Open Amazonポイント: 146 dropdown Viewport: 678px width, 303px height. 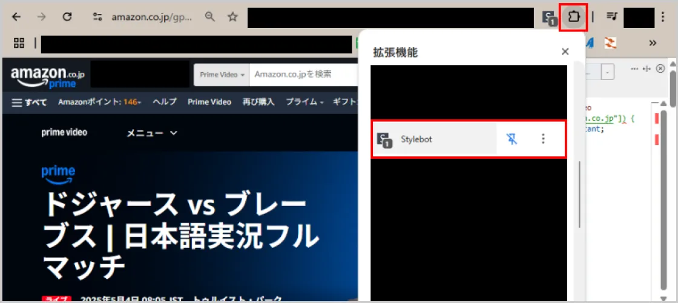[99, 102]
